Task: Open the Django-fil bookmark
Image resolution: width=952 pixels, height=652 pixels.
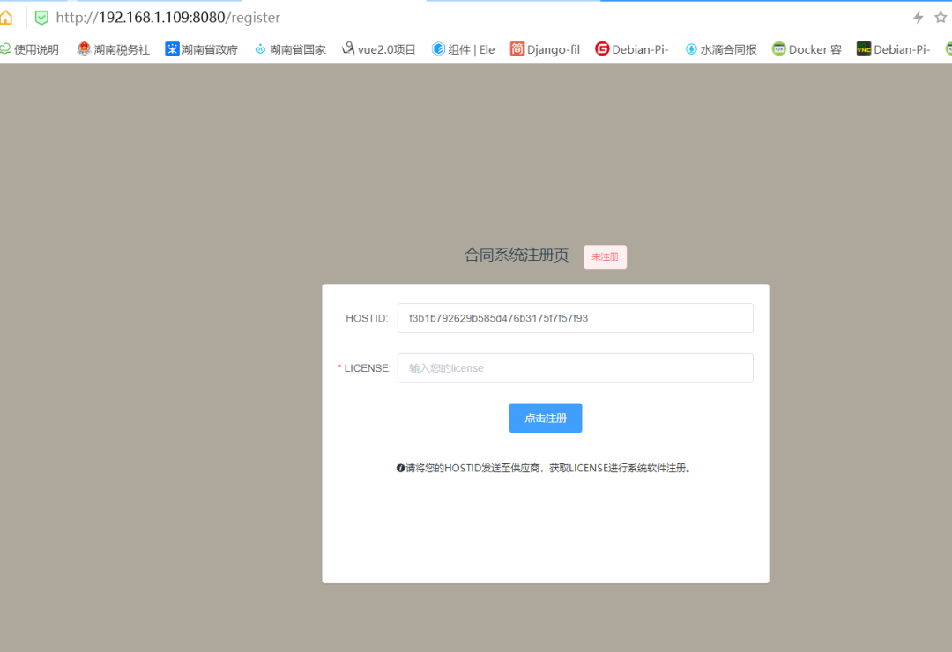Action: [546, 49]
